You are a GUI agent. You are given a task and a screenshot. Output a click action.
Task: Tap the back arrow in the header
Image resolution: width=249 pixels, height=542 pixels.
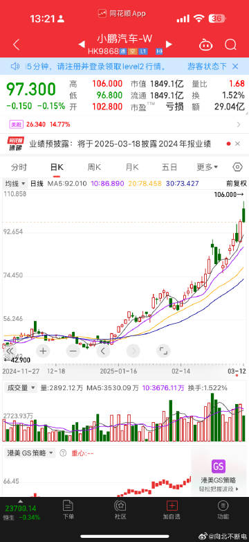(16, 44)
